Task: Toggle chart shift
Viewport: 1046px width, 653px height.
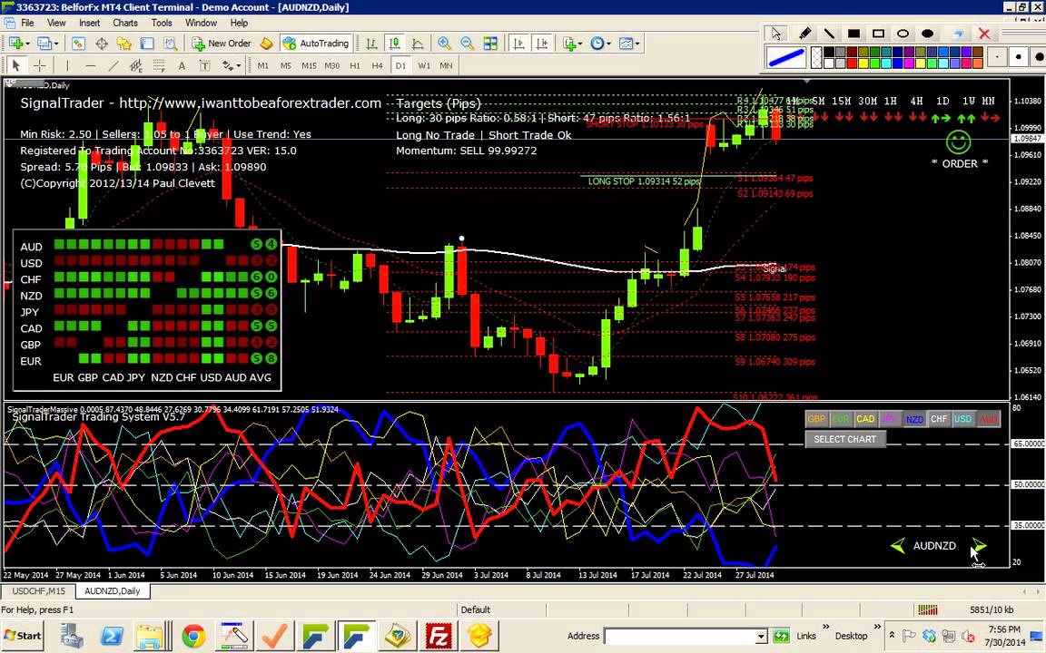Action: coord(542,44)
